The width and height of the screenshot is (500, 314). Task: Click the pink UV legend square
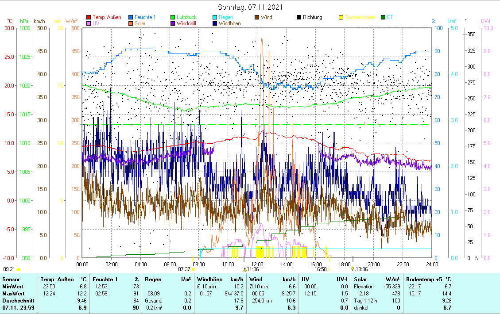pos(89,24)
